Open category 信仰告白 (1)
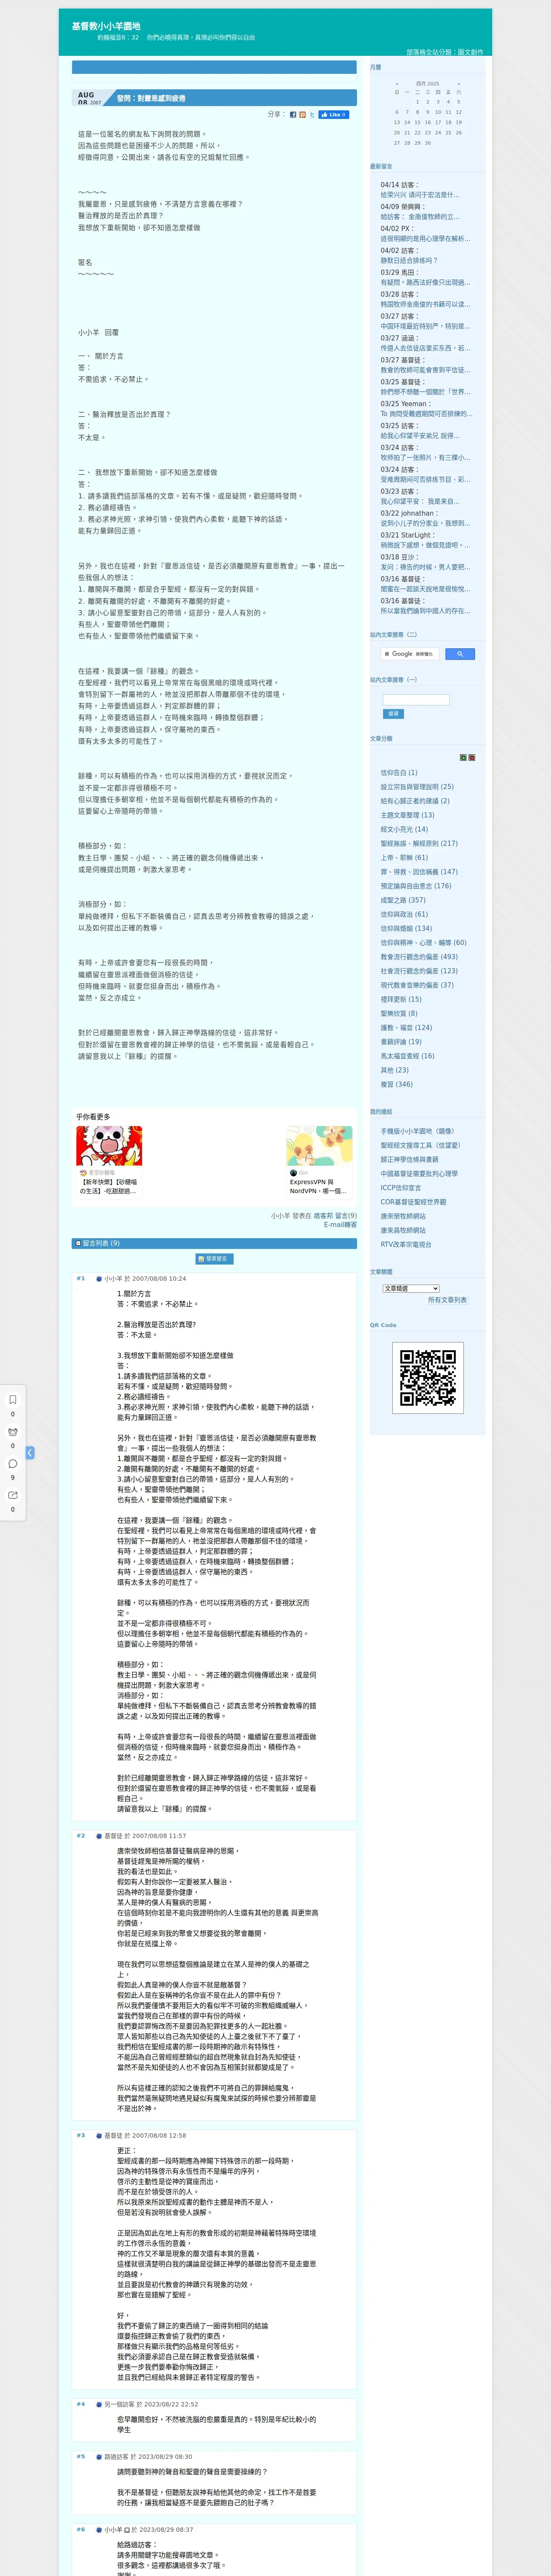Viewport: 551px width, 2576px height. 399,773
